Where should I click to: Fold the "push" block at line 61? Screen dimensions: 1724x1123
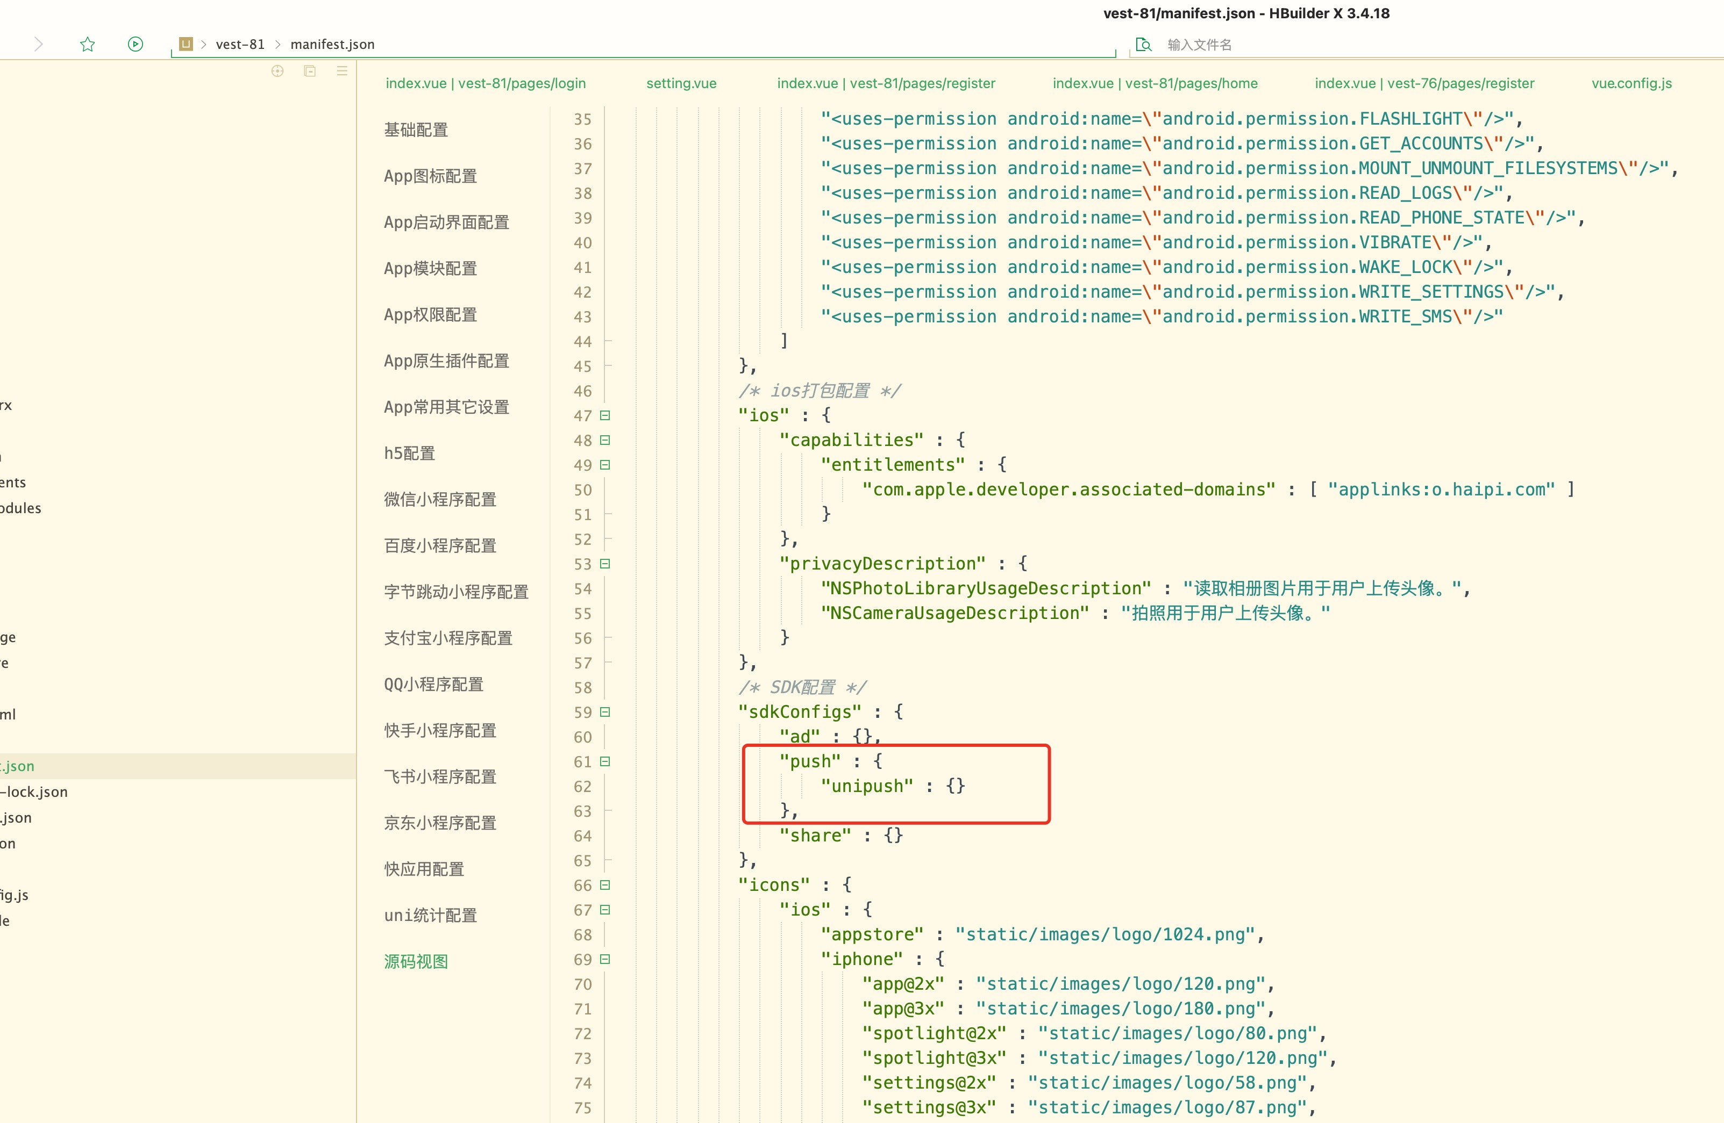coord(605,761)
